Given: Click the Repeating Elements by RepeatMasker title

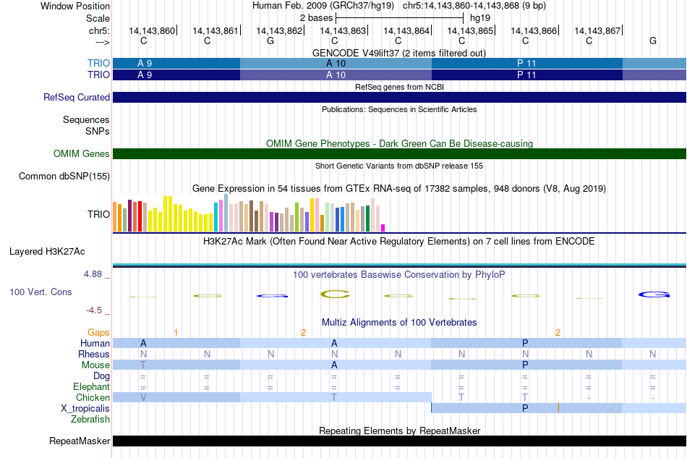Looking at the screenshot, I should click(x=400, y=431).
